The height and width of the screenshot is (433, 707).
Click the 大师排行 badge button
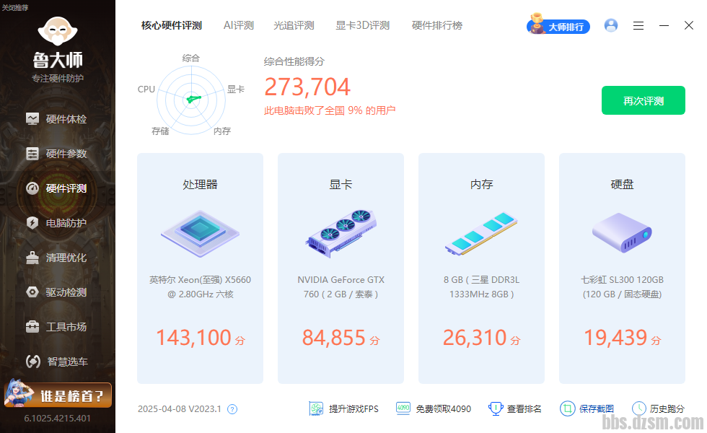coord(559,27)
